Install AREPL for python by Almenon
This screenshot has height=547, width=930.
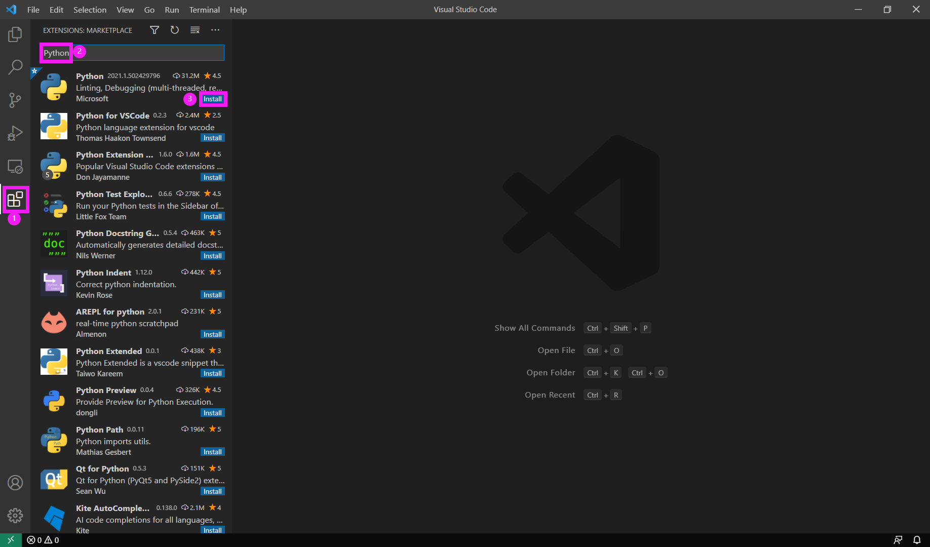213,334
